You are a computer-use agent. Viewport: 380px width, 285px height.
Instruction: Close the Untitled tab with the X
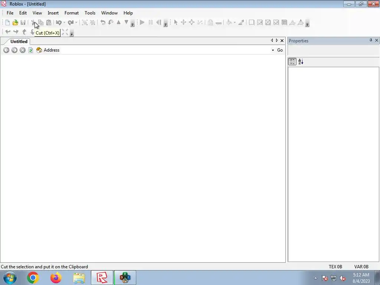tap(282, 41)
